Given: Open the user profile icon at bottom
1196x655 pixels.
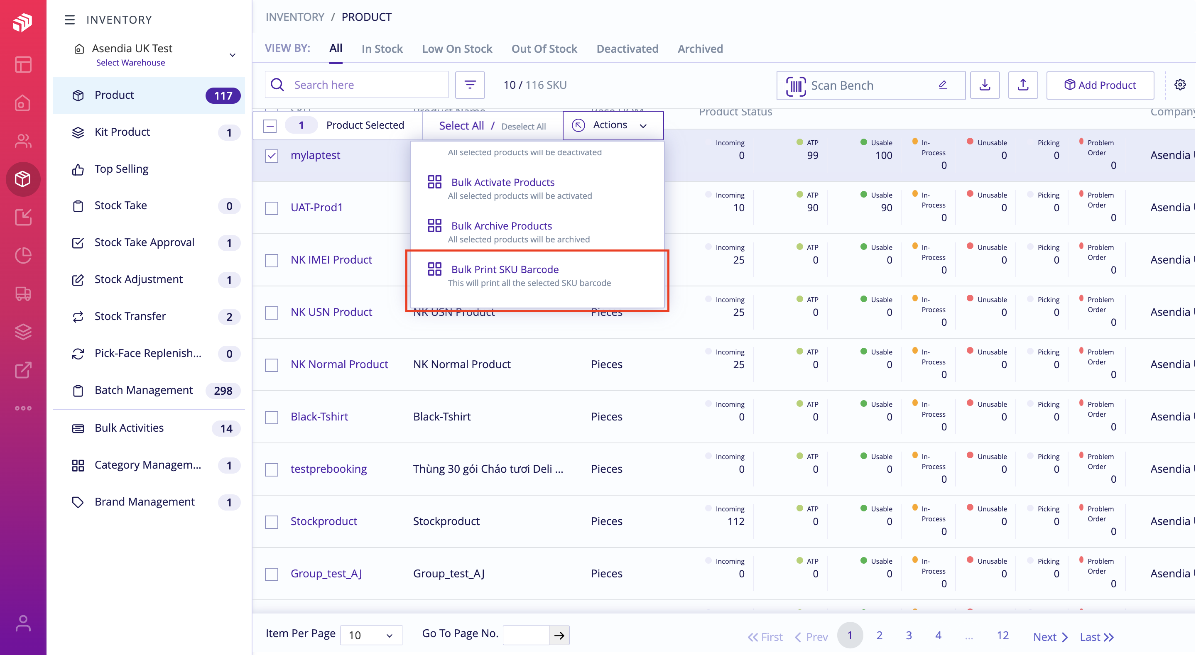Looking at the screenshot, I should pyautogui.click(x=23, y=623).
